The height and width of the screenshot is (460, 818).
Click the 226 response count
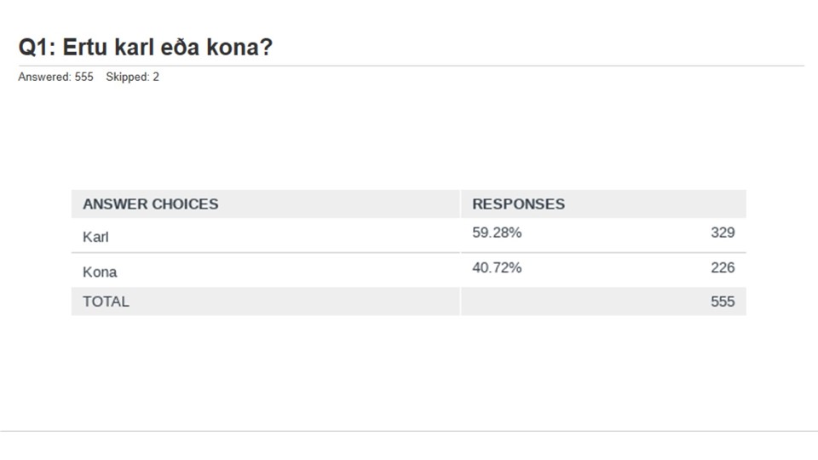[x=723, y=267]
